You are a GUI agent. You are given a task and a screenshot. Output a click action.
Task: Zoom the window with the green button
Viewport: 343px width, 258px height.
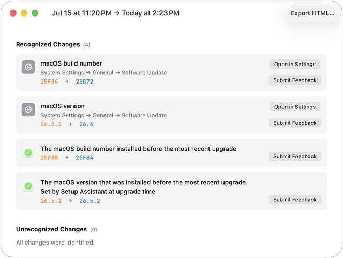[35, 13]
